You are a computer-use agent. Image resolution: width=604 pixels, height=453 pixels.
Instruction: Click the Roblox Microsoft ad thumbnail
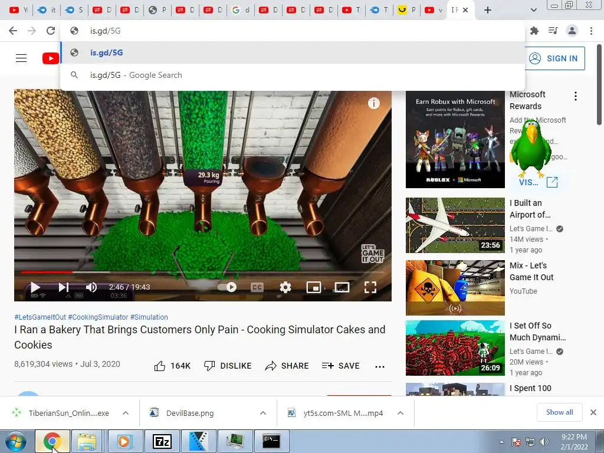coord(455,139)
